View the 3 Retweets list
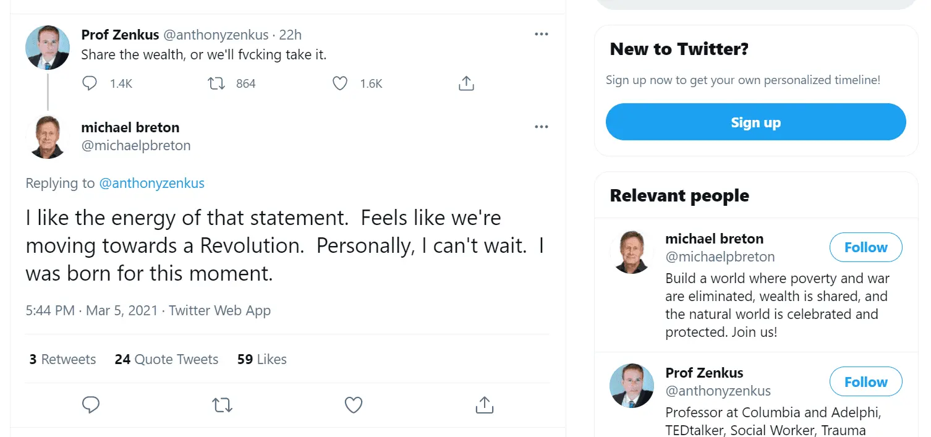Image resolution: width=931 pixels, height=437 pixels. [62, 359]
